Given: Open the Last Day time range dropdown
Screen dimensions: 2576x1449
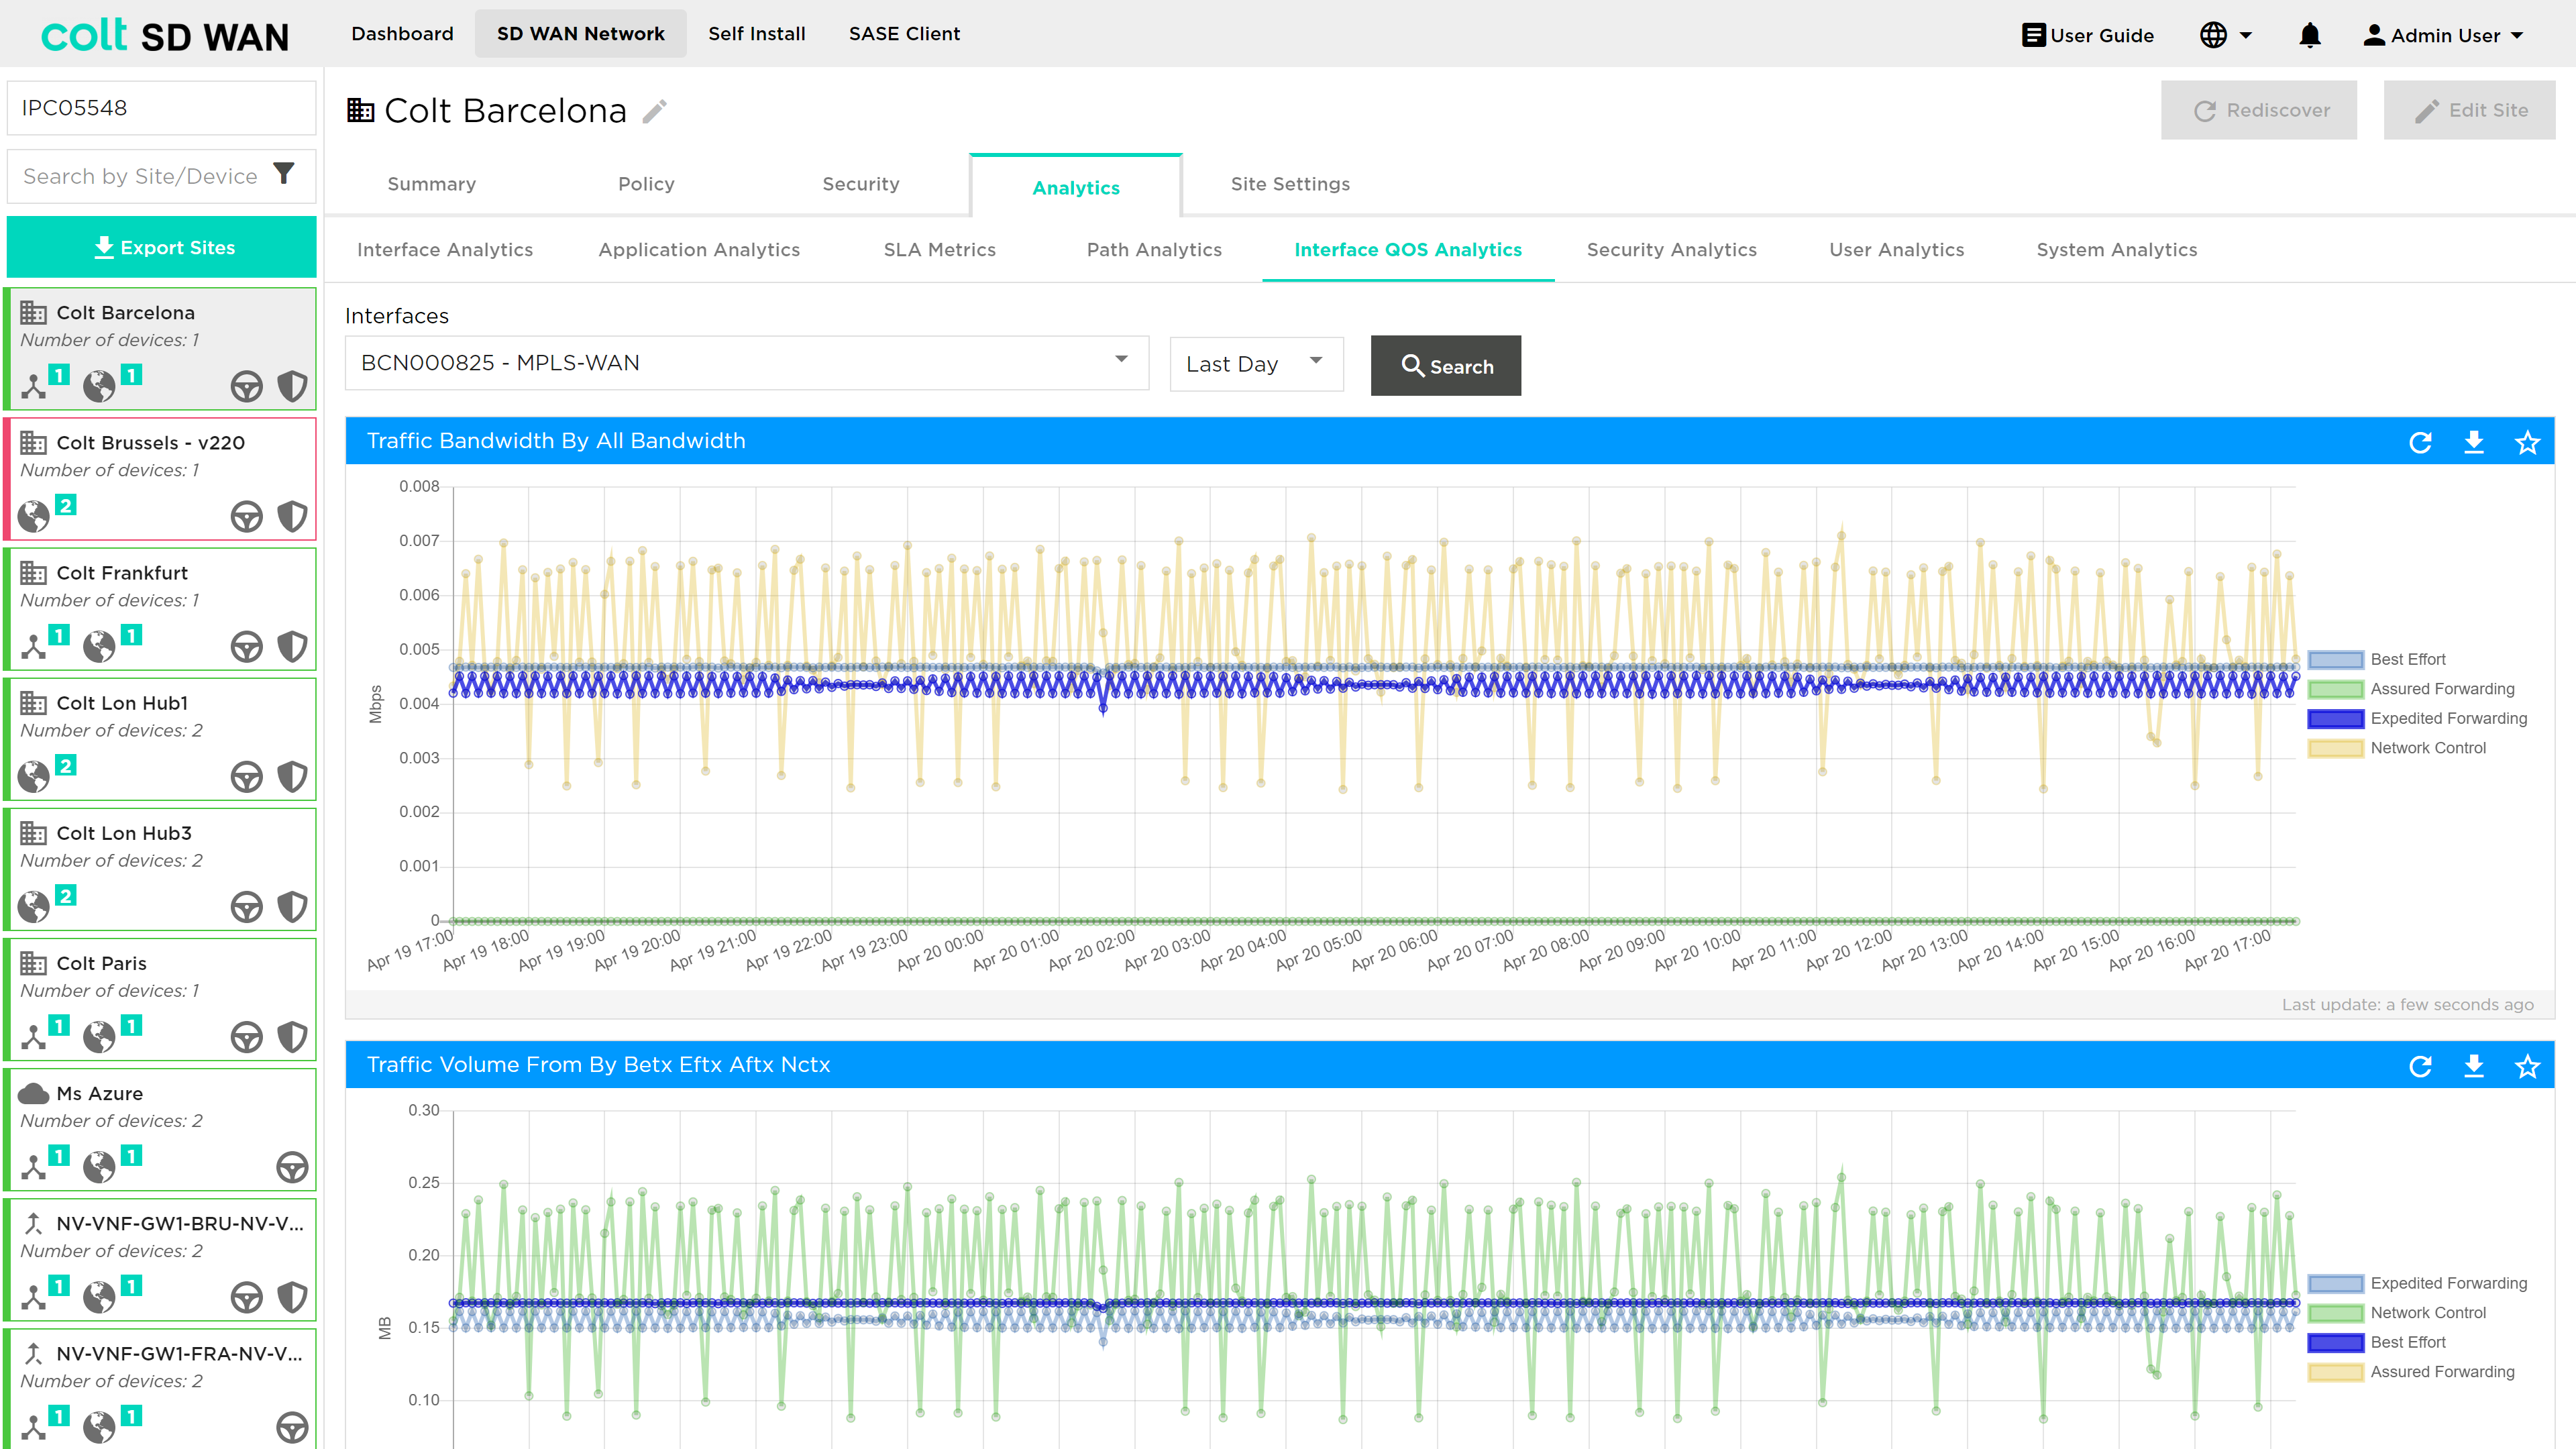Looking at the screenshot, I should [x=1256, y=363].
